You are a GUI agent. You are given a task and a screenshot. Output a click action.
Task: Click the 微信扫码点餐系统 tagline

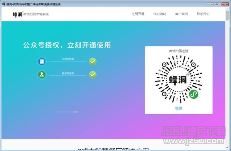pyautogui.click(x=36, y=14)
